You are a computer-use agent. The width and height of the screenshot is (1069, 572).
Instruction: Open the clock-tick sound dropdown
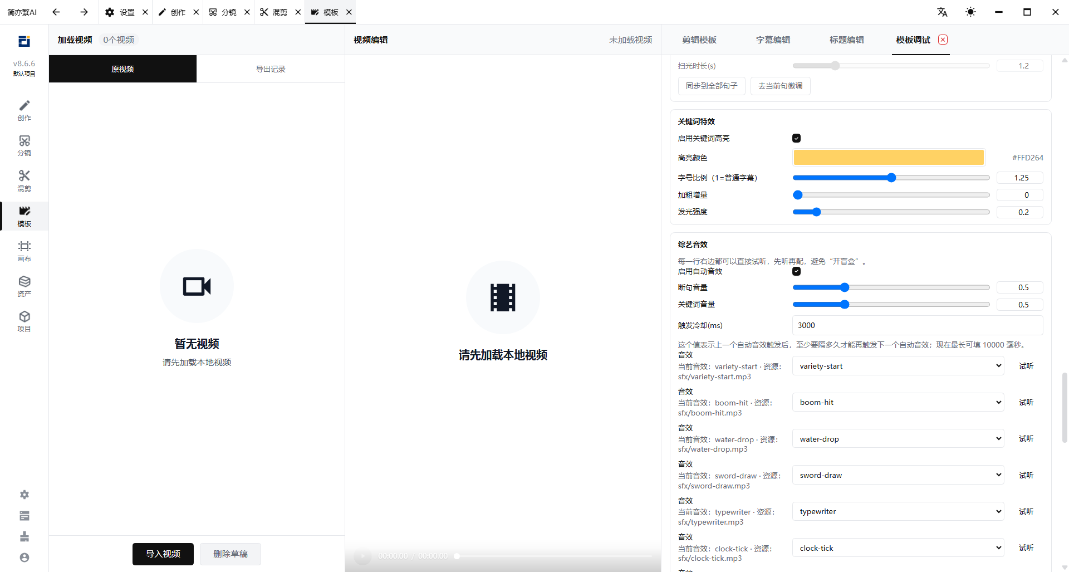pos(898,548)
